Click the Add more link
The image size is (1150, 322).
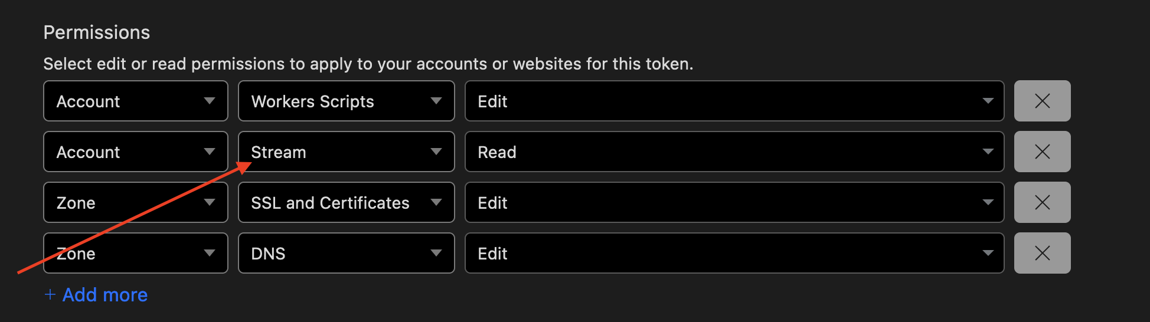click(x=105, y=295)
